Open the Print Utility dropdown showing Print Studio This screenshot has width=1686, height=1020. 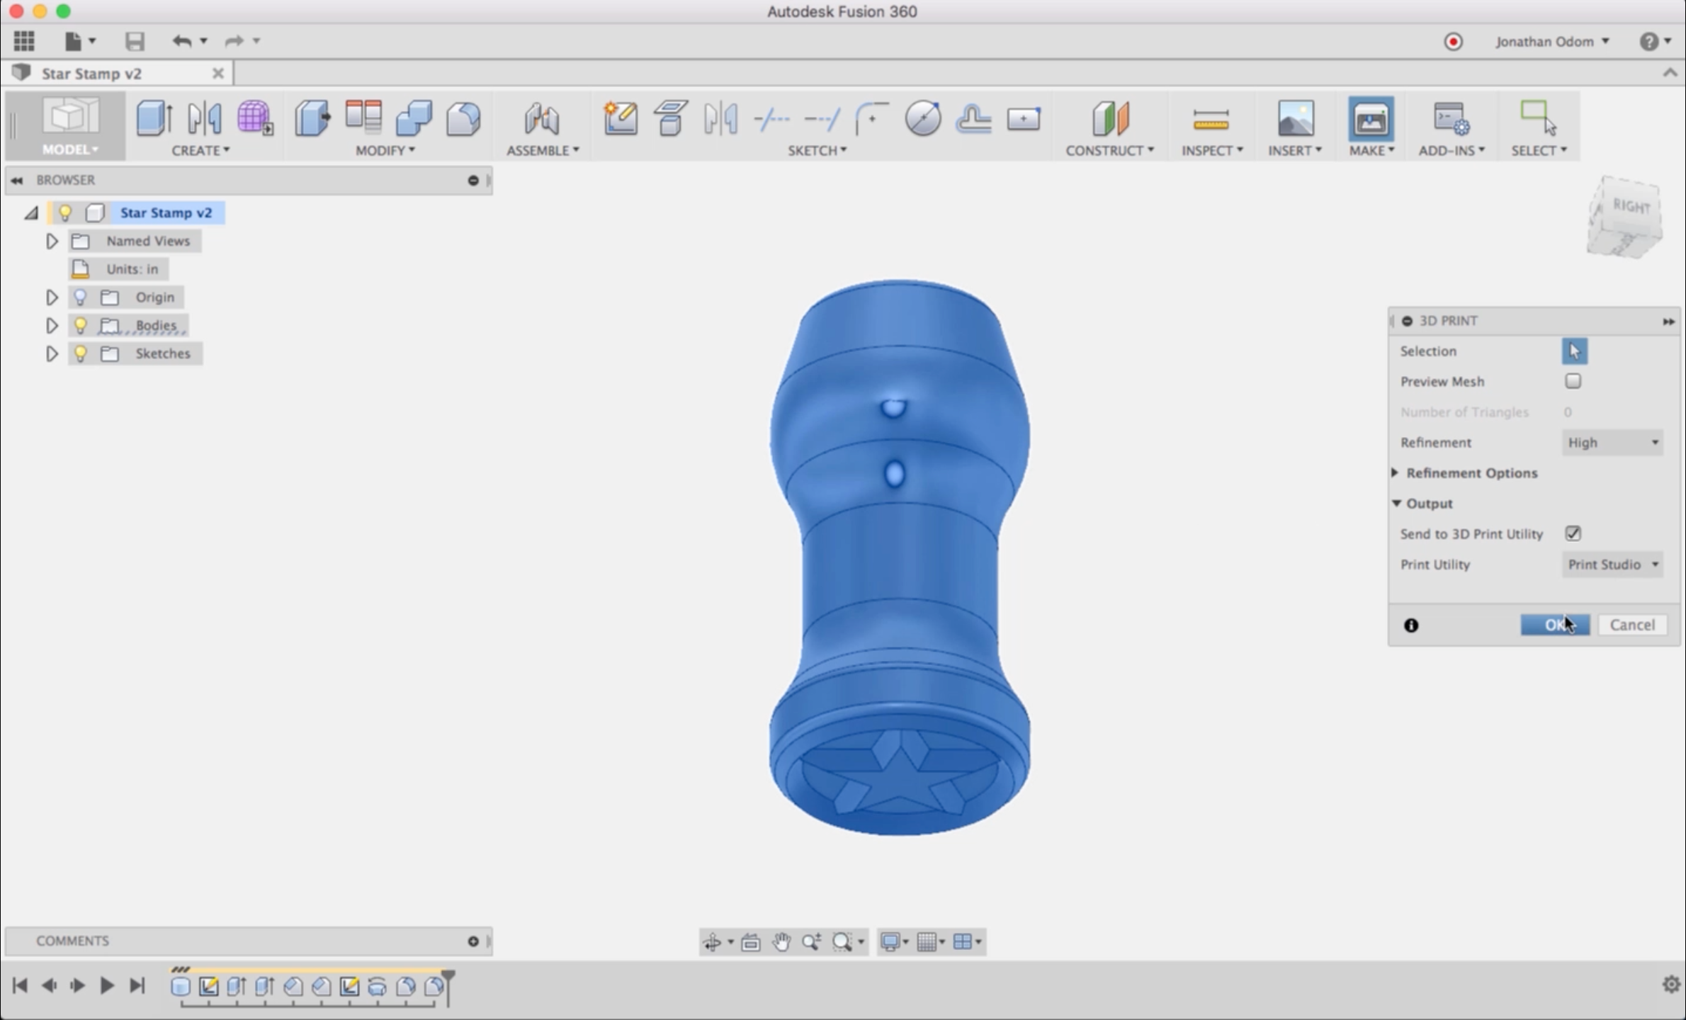click(x=1612, y=565)
